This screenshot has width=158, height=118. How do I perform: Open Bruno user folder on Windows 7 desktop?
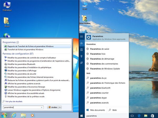pos(7,22)
